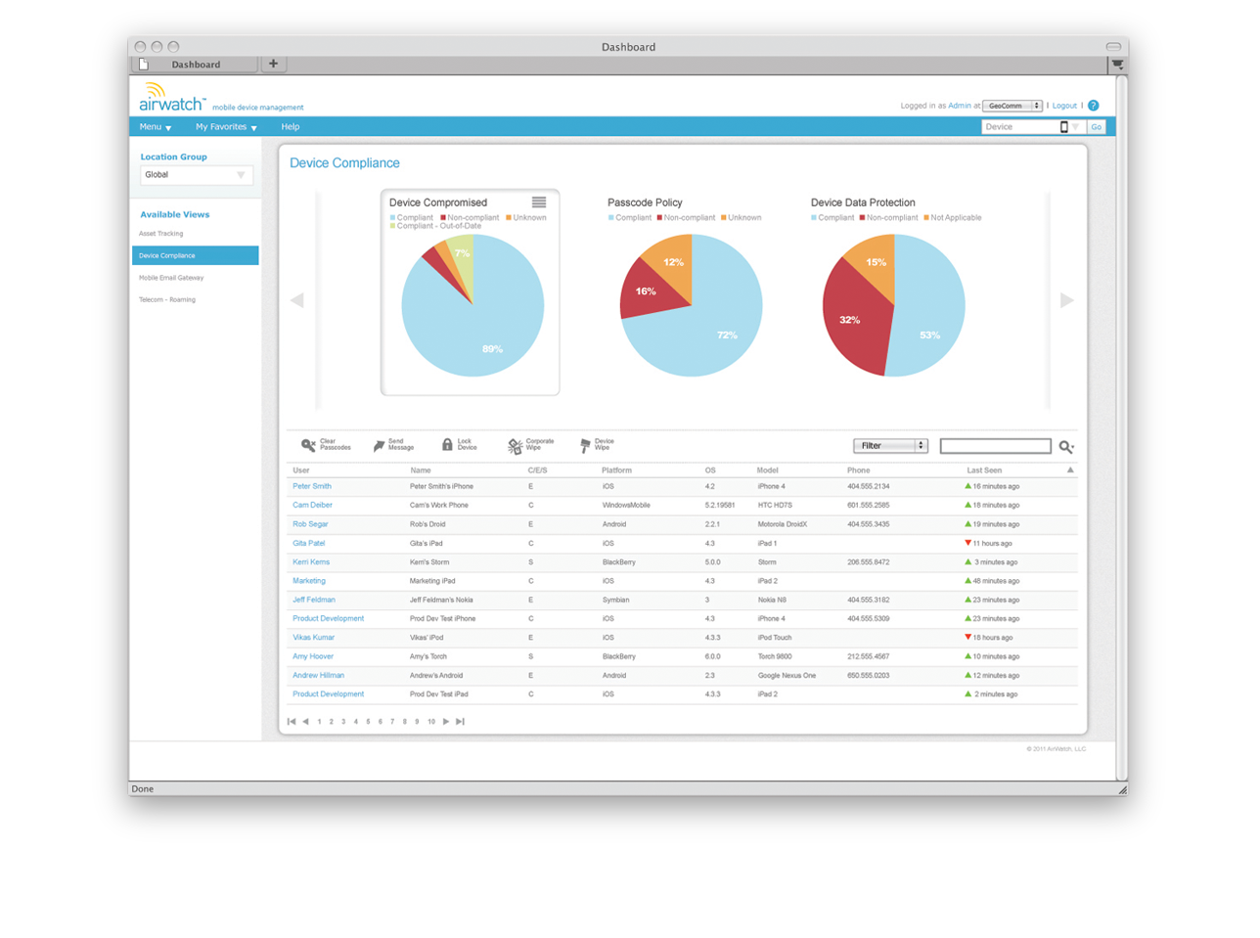Viewport: 1260px width, 938px height.
Task: Select Asset Tracking view in sidebar
Action: pyautogui.click(x=161, y=234)
